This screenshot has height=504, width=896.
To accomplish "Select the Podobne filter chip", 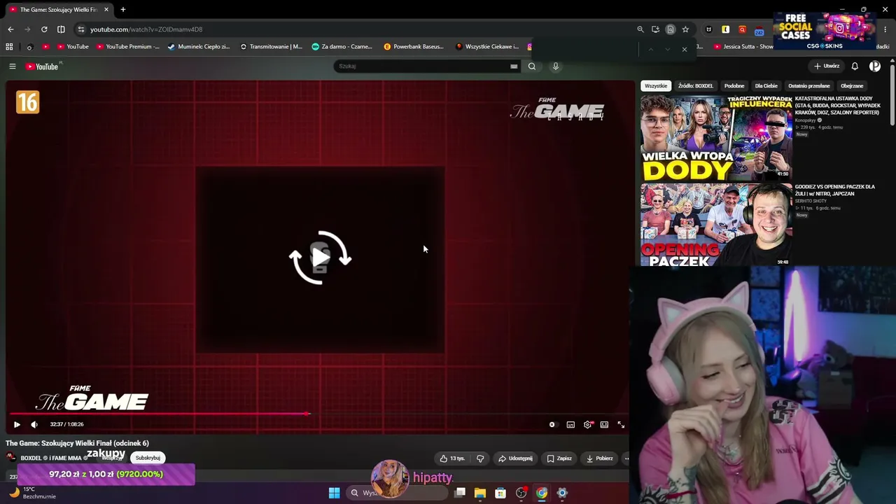I will tap(734, 86).
